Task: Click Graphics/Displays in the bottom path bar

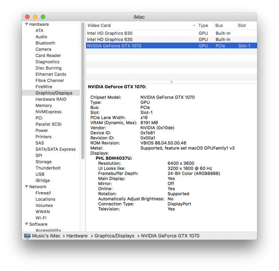Action: coord(114,236)
